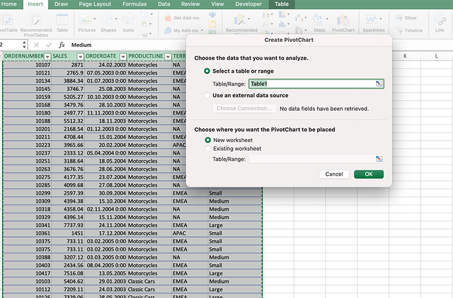Open the Shapes gallery icon
The height and width of the screenshot is (298, 453).
click(108, 20)
